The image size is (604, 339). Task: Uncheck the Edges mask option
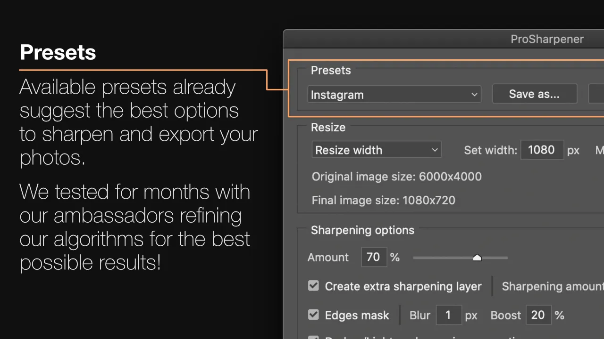(313, 315)
